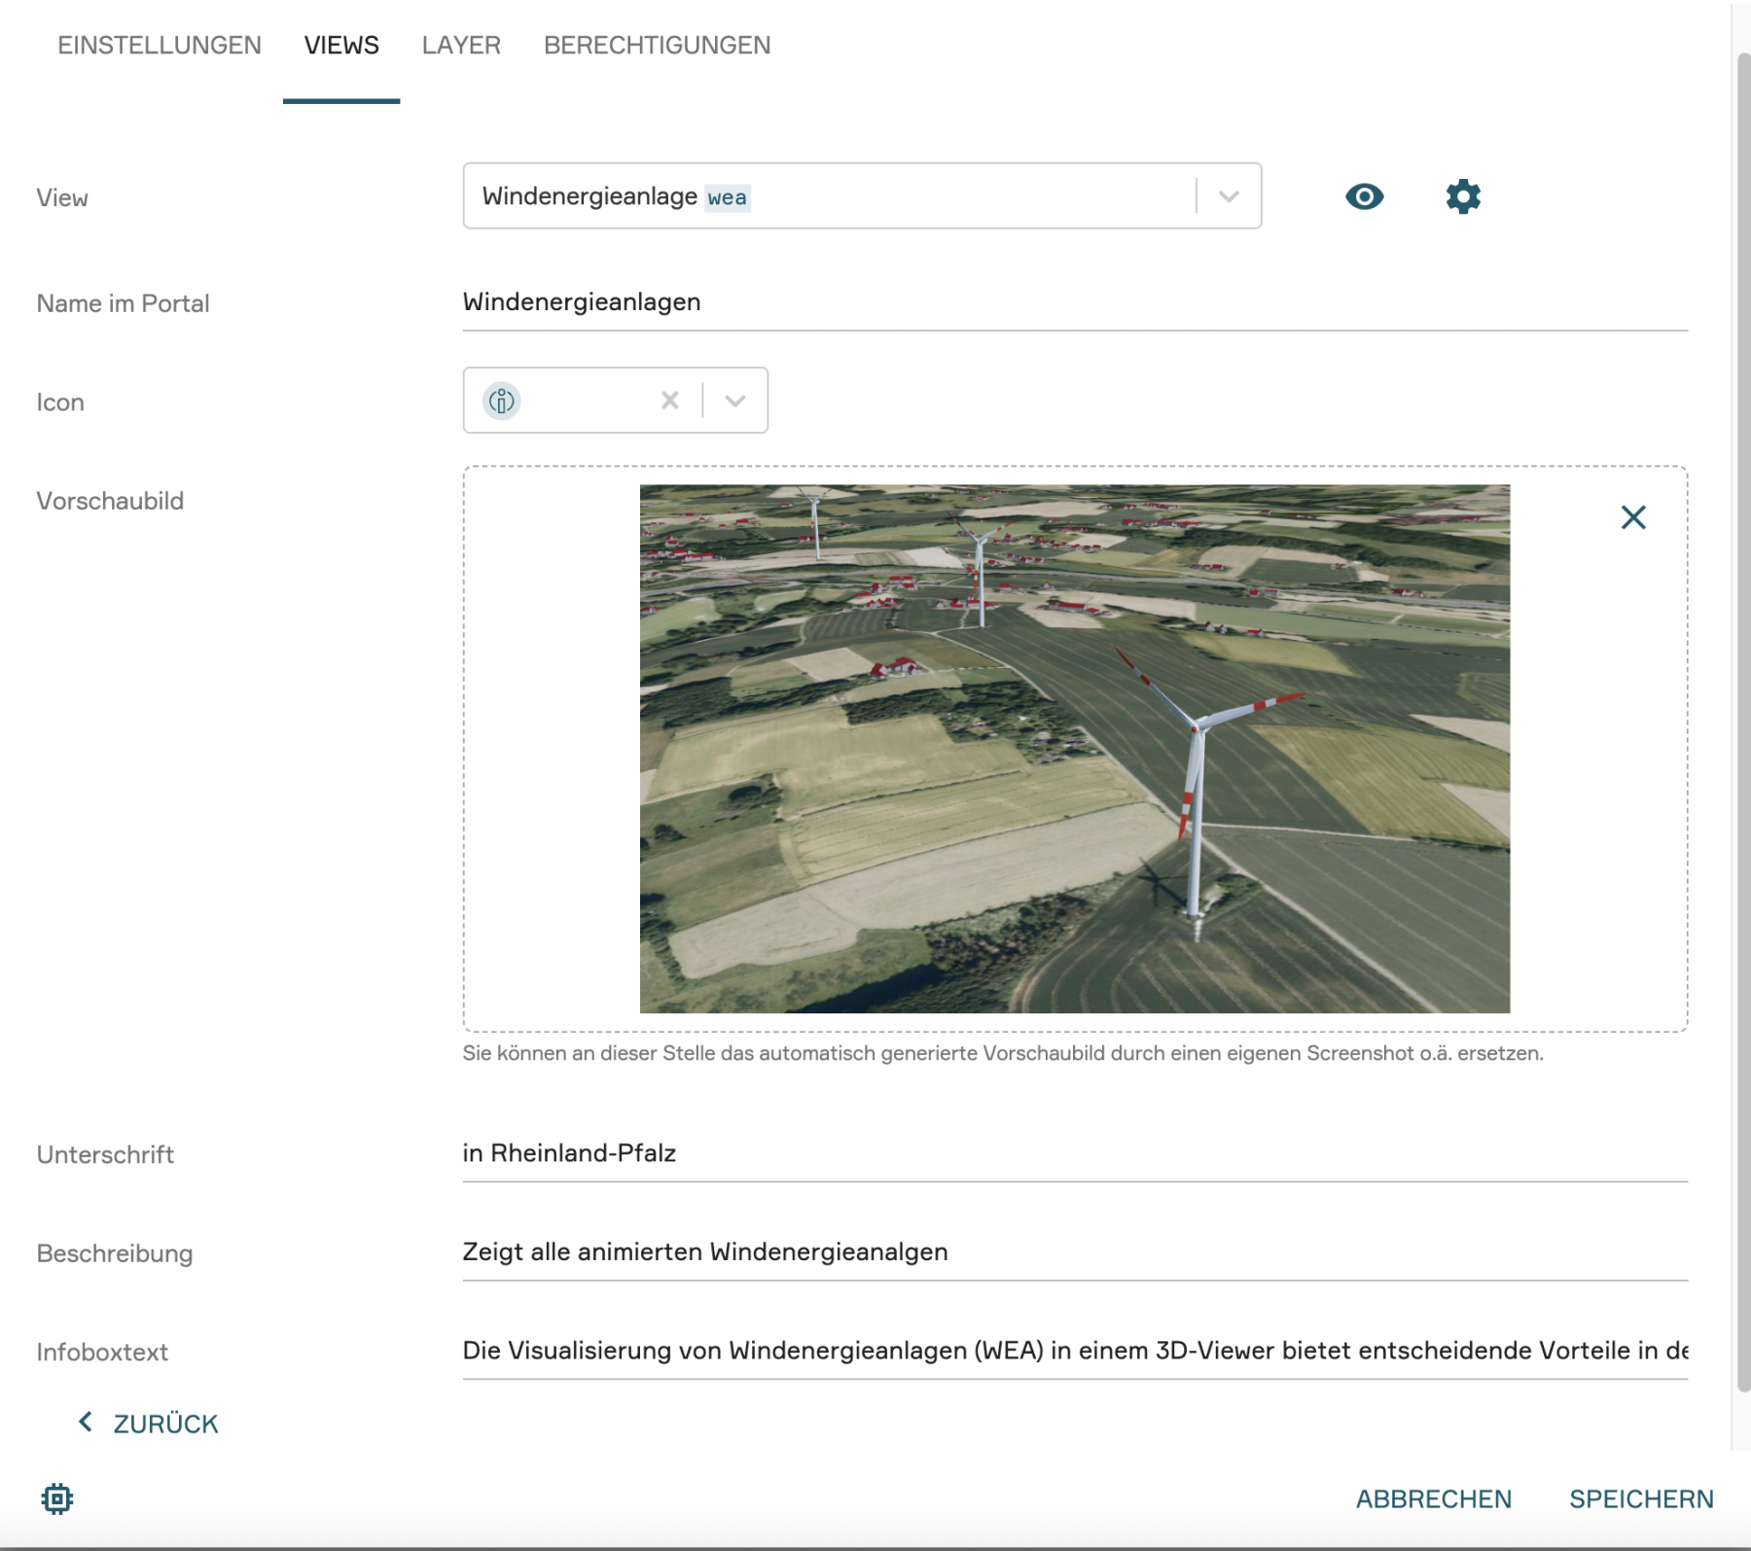Click the wind turbine preview thumbnail
Viewport: 1751px width, 1551px height.
1074,749
